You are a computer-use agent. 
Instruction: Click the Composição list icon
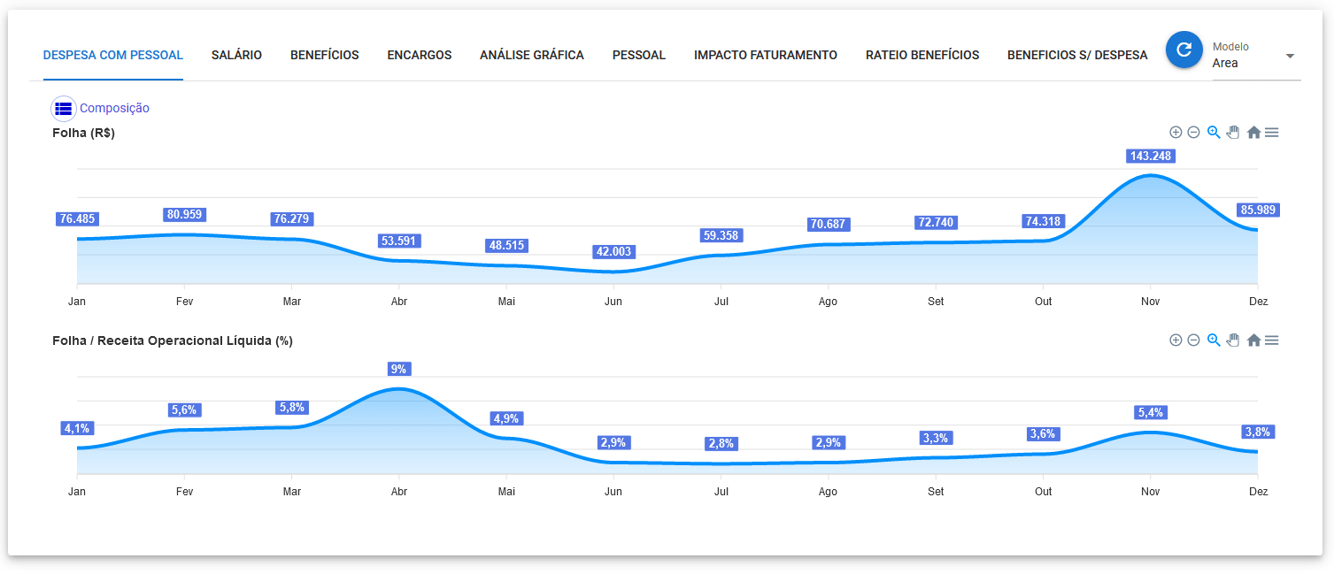(64, 109)
